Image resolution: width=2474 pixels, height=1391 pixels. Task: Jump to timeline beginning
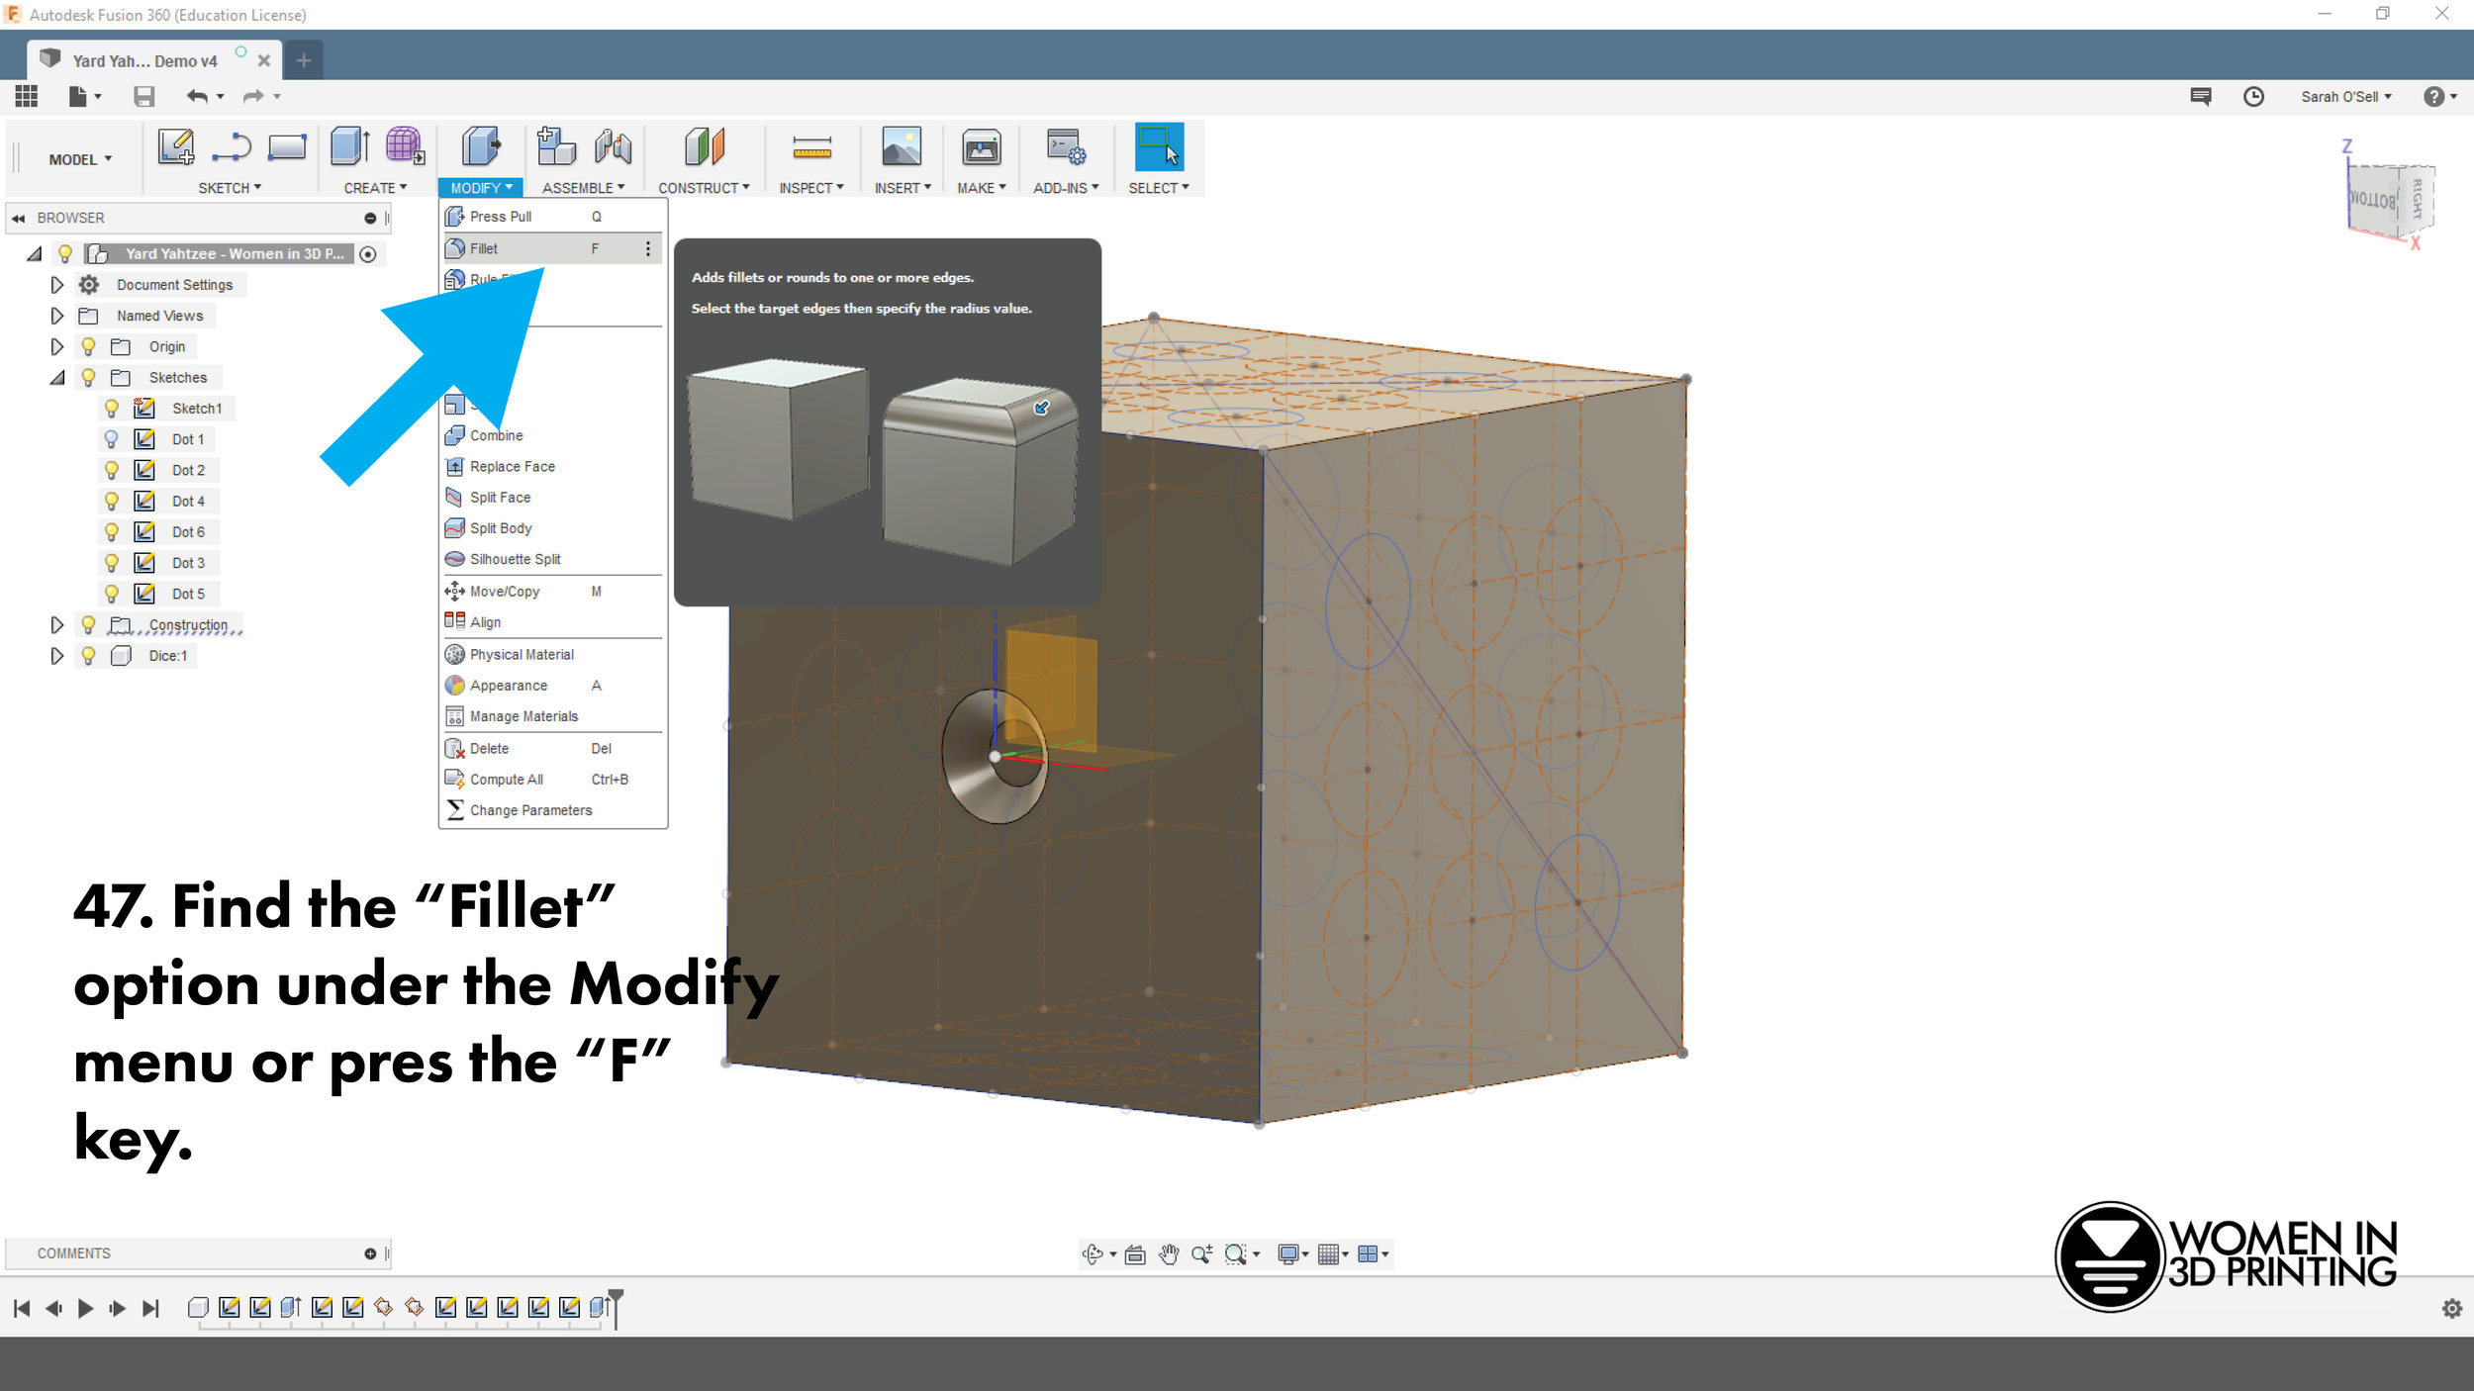pos(21,1308)
